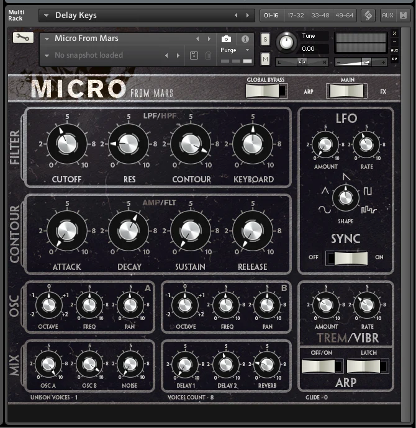Click the filter Cutoff knob
The image size is (416, 428).
point(67,143)
